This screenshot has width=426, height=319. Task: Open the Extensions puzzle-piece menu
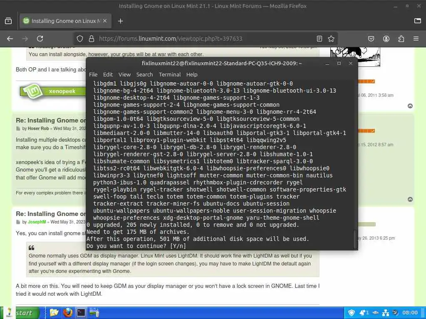(x=401, y=39)
